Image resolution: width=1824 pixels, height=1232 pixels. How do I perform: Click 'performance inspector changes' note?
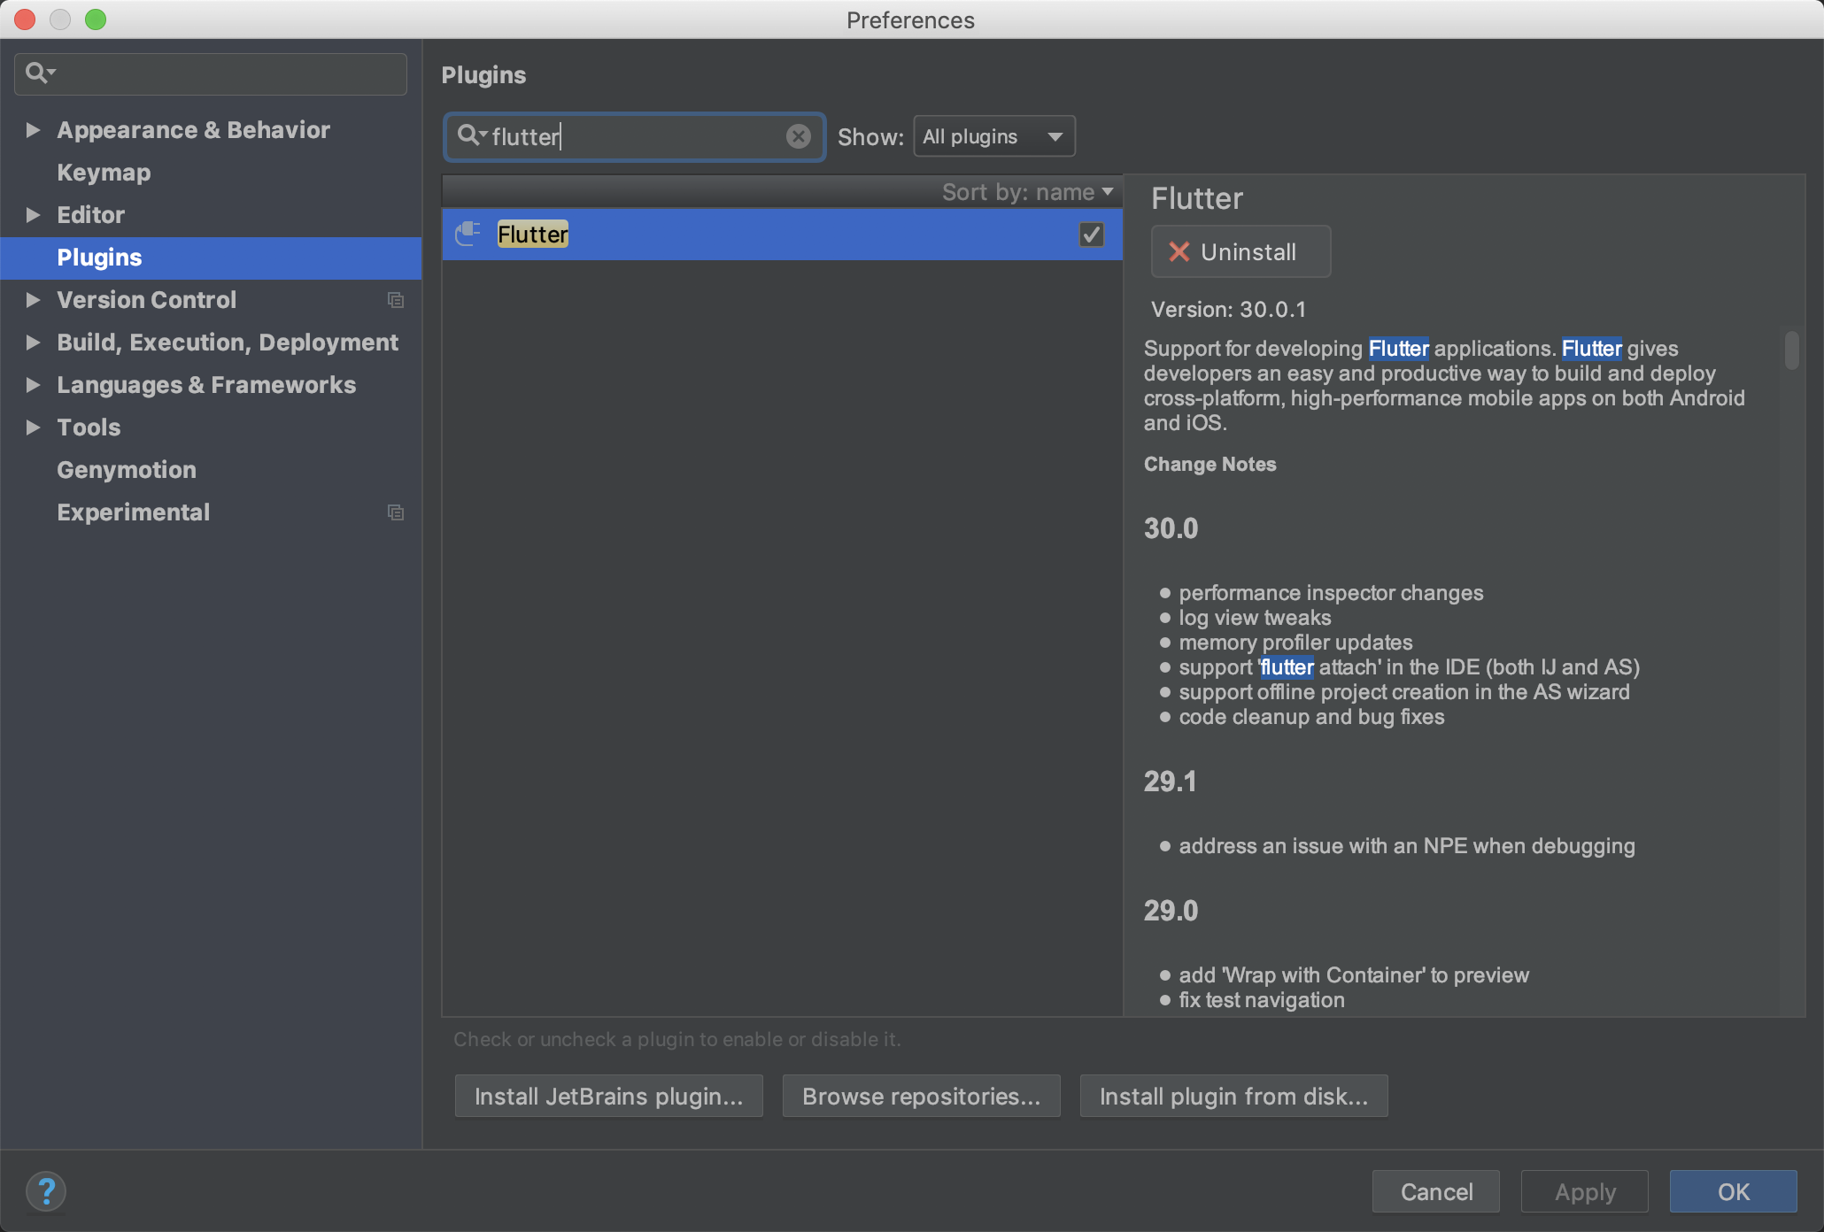[1331, 593]
